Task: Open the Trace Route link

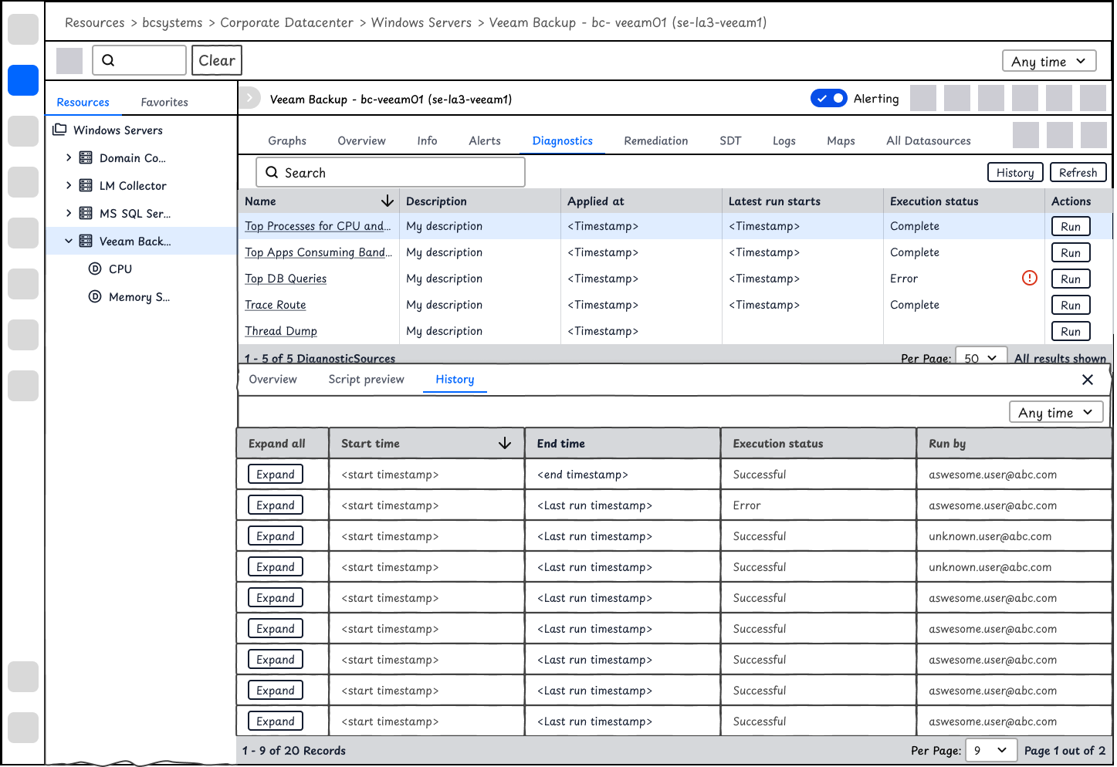Action: click(x=276, y=305)
